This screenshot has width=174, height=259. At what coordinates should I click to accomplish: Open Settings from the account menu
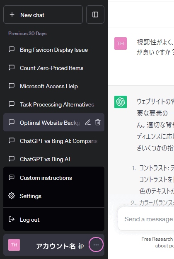[54, 196]
